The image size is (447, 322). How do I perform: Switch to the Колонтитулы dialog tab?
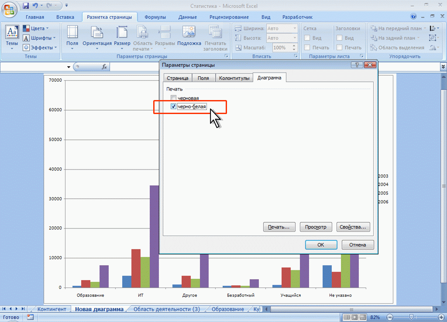[234, 78]
